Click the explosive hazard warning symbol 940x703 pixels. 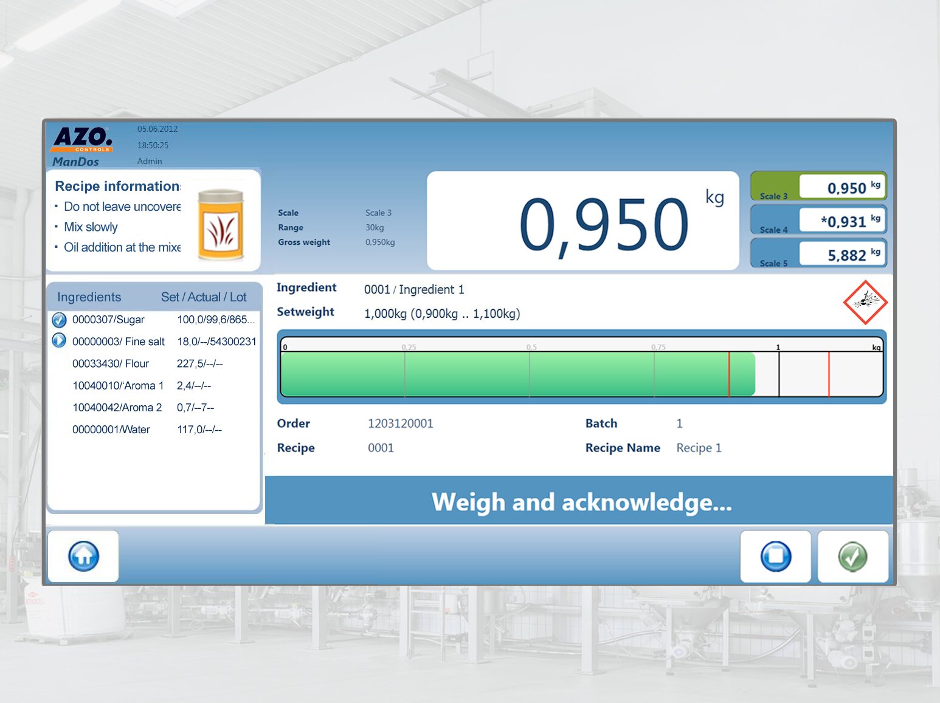coord(865,302)
